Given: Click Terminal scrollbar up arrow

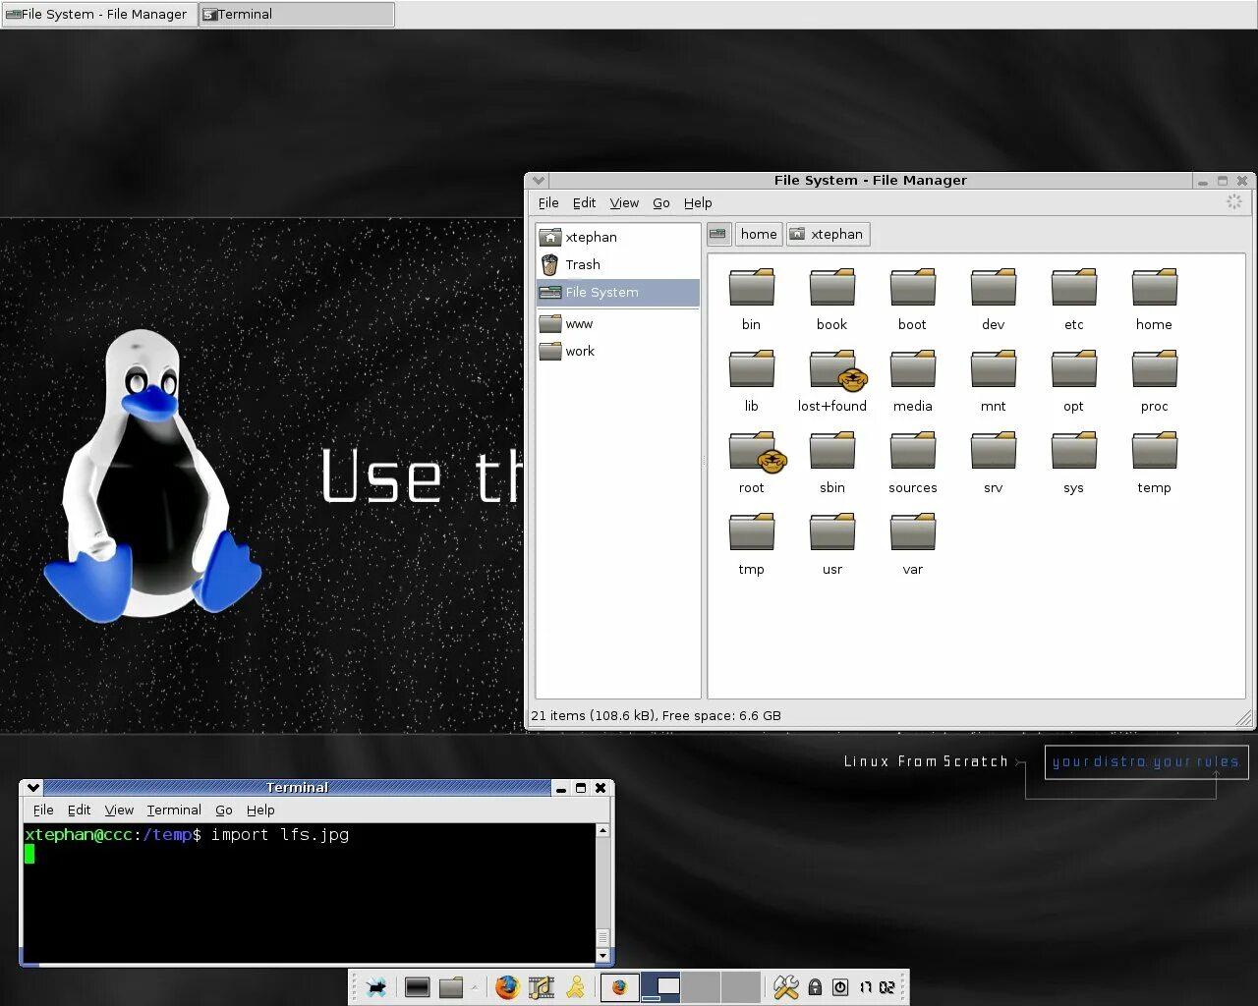Looking at the screenshot, I should [602, 831].
